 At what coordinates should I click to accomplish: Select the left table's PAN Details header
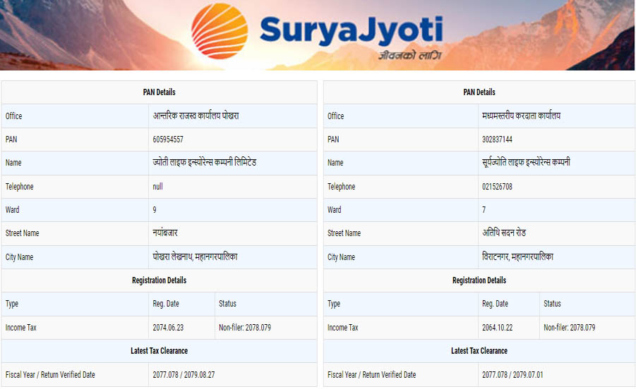point(159,92)
